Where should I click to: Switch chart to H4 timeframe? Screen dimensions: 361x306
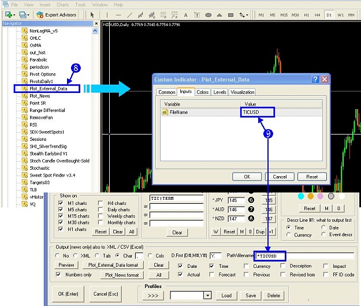(318, 15)
